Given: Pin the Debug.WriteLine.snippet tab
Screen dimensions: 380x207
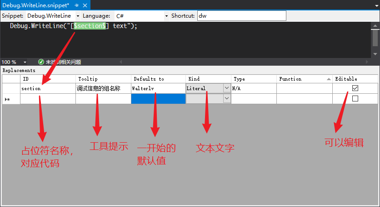Looking at the screenshot, I should [x=76, y=5].
